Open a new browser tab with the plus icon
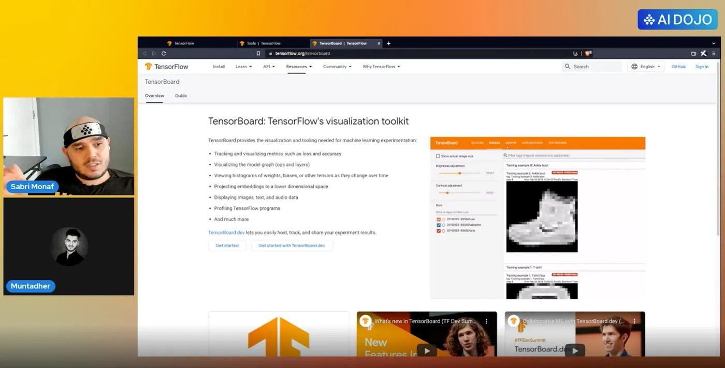The width and height of the screenshot is (725, 368). [x=389, y=43]
